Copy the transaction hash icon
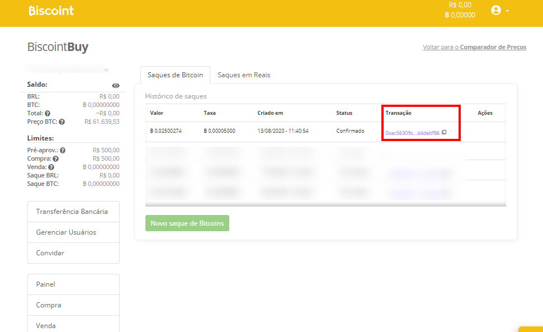The height and width of the screenshot is (332, 543). click(444, 132)
